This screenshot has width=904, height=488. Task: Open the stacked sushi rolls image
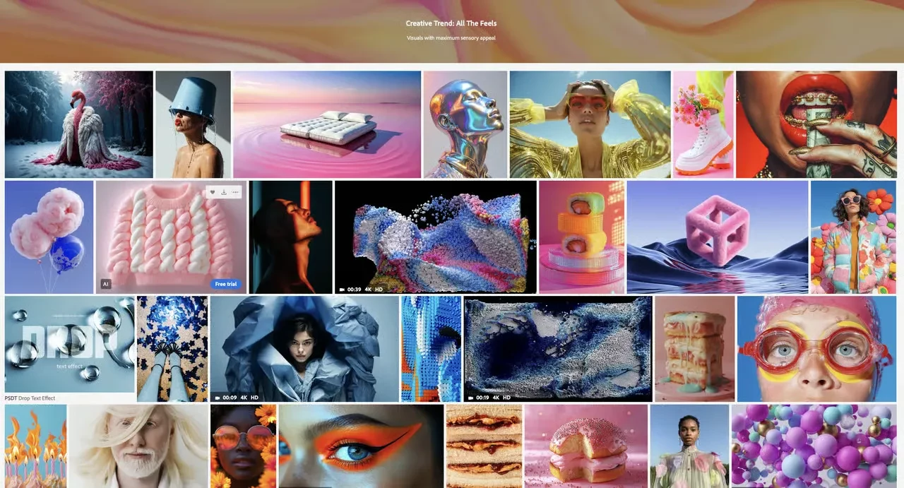pos(581,237)
